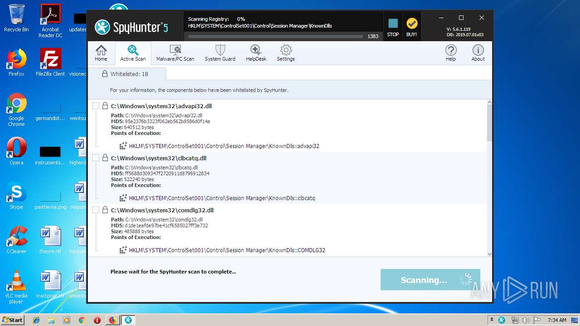Open the Windows Start menu
580x326 pixels.
click(x=12, y=320)
